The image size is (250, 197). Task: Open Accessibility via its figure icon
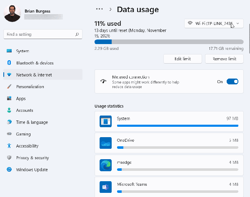[x=9, y=146]
